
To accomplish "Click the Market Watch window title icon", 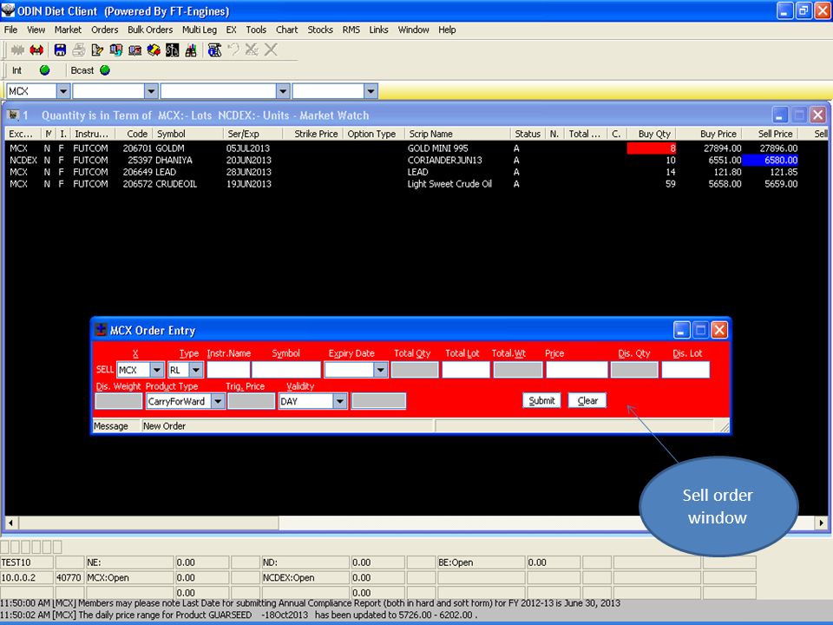I will (x=14, y=115).
